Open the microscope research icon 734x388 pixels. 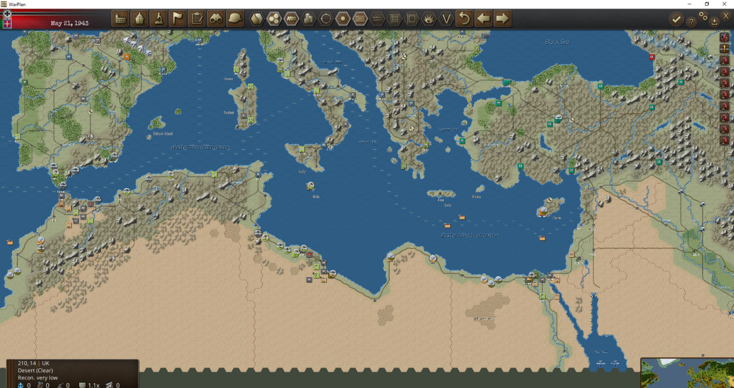(x=159, y=18)
